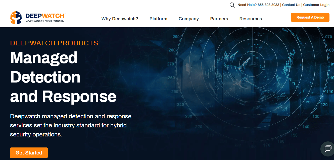Click the Need Help phone number

pyautogui.click(x=268, y=5)
